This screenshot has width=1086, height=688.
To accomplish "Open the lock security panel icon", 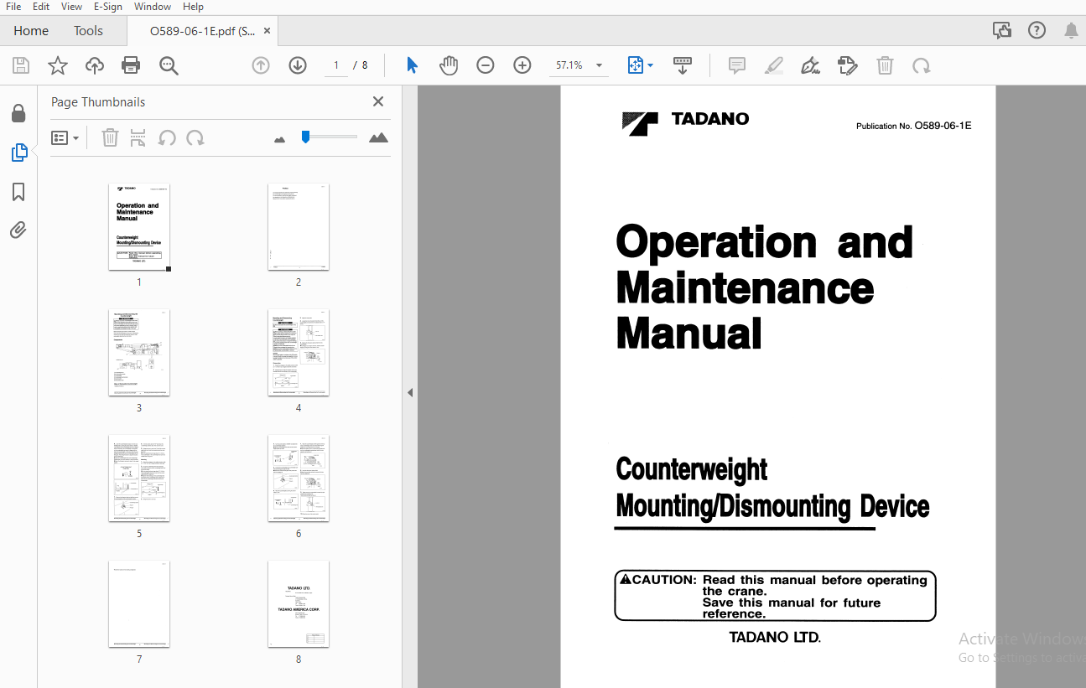I will pyautogui.click(x=18, y=113).
